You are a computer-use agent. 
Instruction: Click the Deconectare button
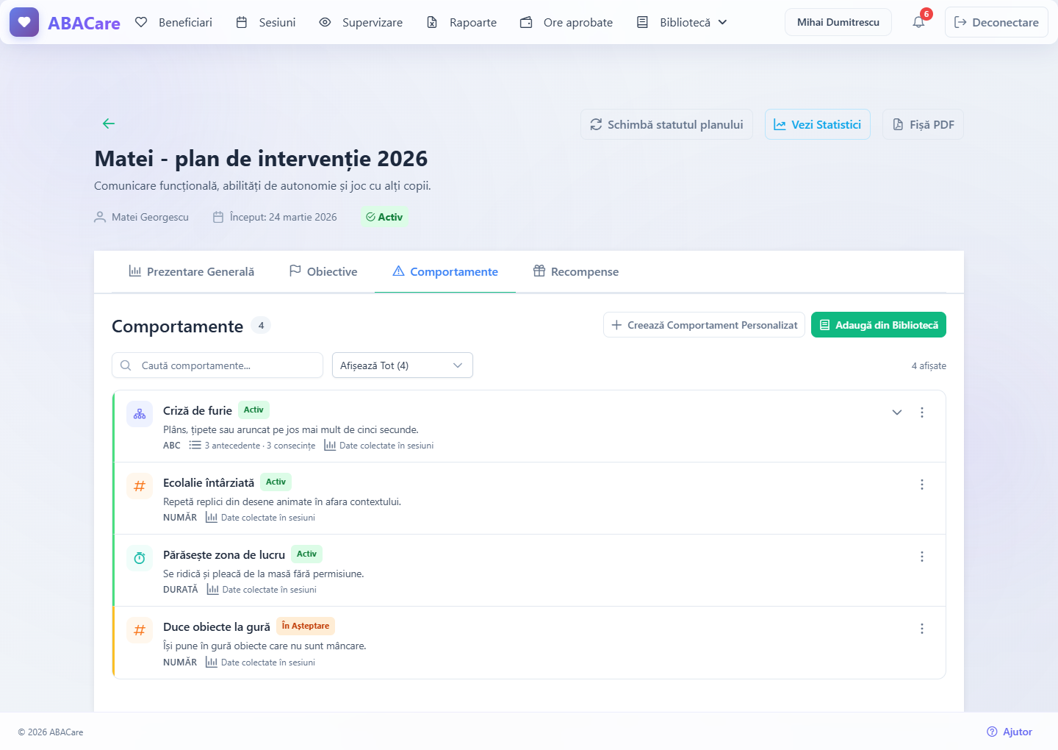point(996,22)
